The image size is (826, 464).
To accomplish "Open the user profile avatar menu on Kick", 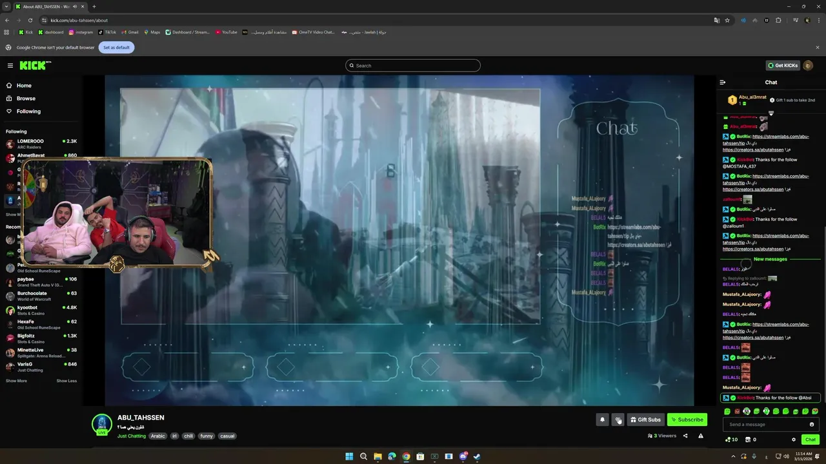I will (808, 65).
